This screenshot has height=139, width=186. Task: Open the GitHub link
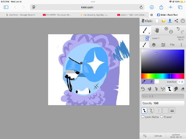pos(158,136)
